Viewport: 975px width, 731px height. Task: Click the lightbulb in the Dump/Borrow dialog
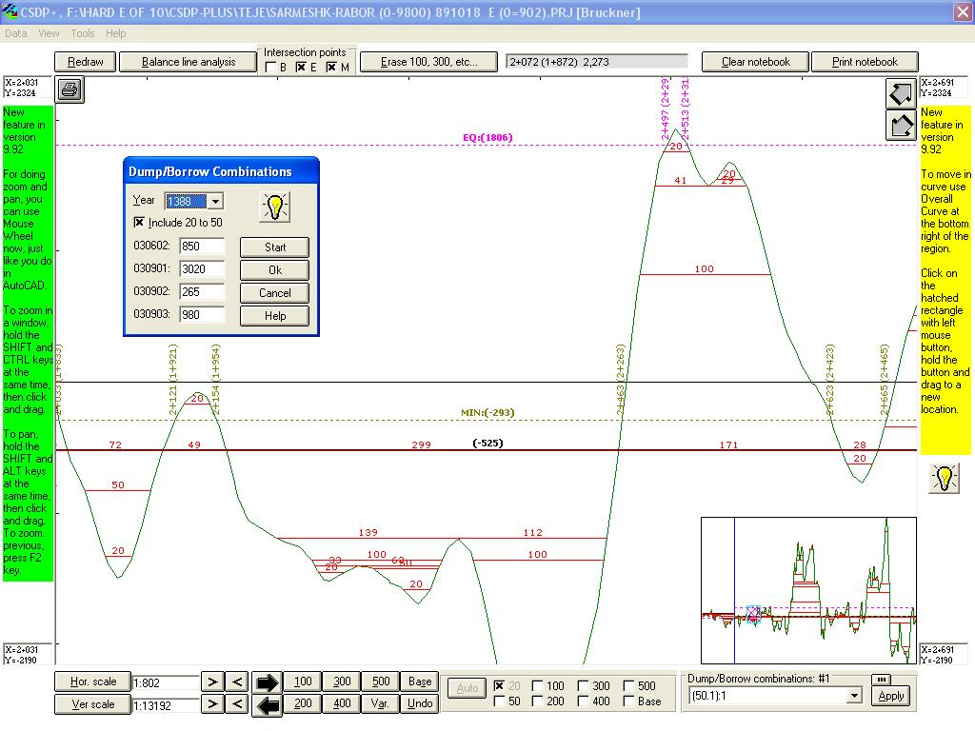click(274, 207)
